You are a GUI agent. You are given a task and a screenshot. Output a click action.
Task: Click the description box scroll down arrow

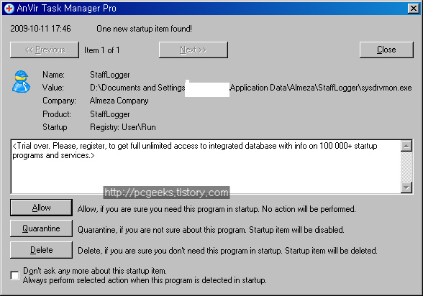pos(406,187)
